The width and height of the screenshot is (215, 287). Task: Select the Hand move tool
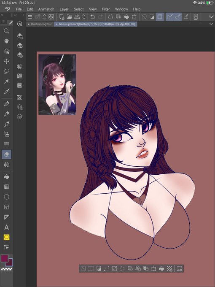click(6, 41)
